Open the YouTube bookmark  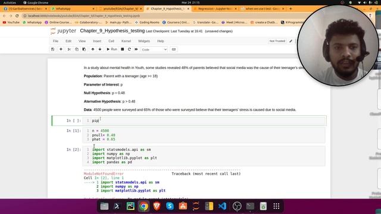point(11,23)
